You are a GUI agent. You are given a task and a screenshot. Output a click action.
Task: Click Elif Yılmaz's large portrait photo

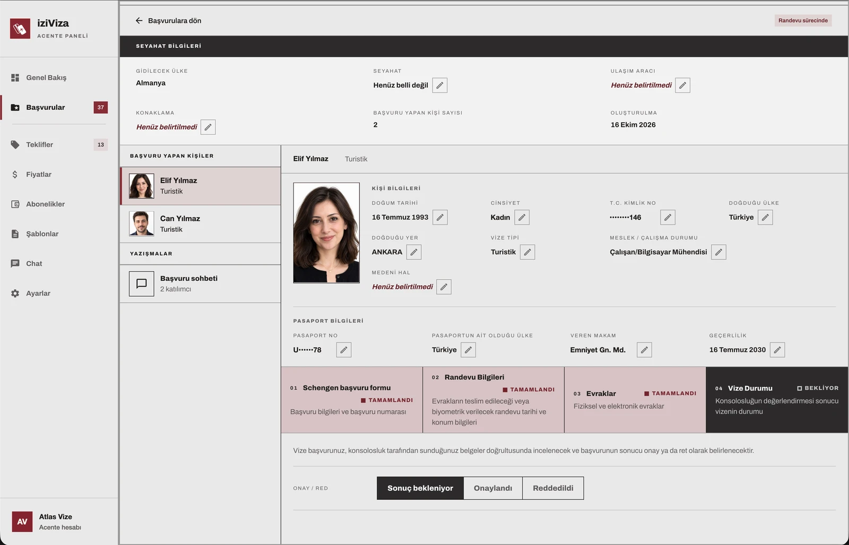coord(326,233)
